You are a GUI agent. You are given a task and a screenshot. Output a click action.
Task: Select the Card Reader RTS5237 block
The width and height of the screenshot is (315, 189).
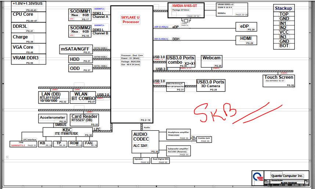click(x=84, y=120)
